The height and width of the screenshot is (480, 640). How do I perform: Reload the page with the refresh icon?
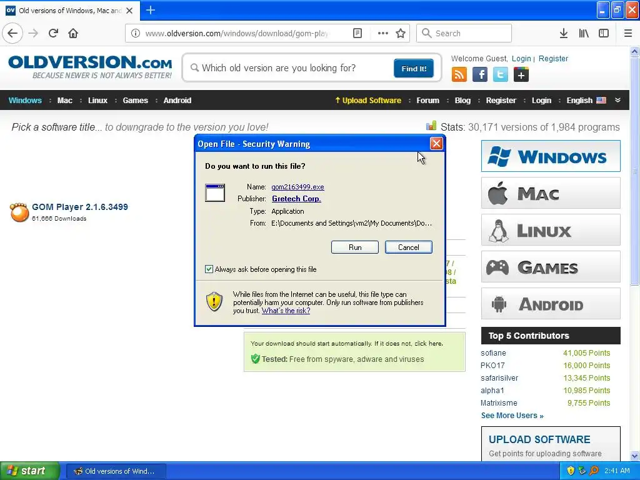[54, 33]
